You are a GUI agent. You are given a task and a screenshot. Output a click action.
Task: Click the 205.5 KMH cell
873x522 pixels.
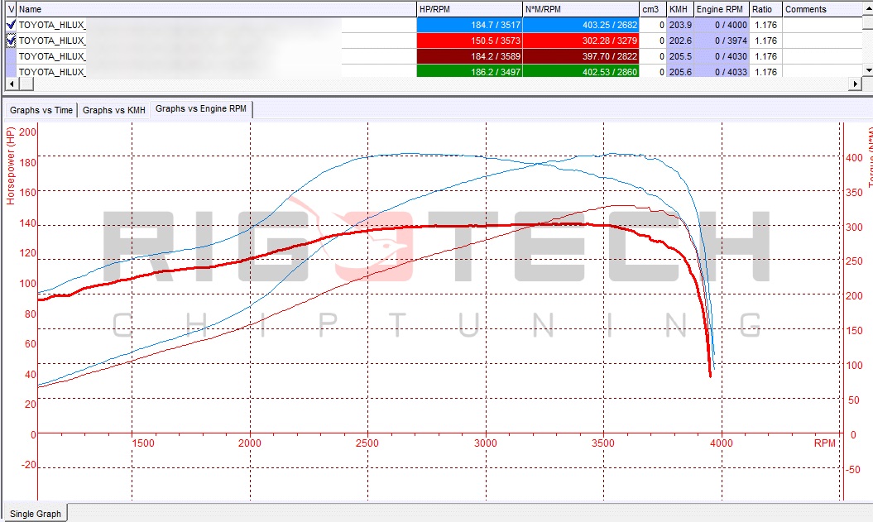coord(680,55)
